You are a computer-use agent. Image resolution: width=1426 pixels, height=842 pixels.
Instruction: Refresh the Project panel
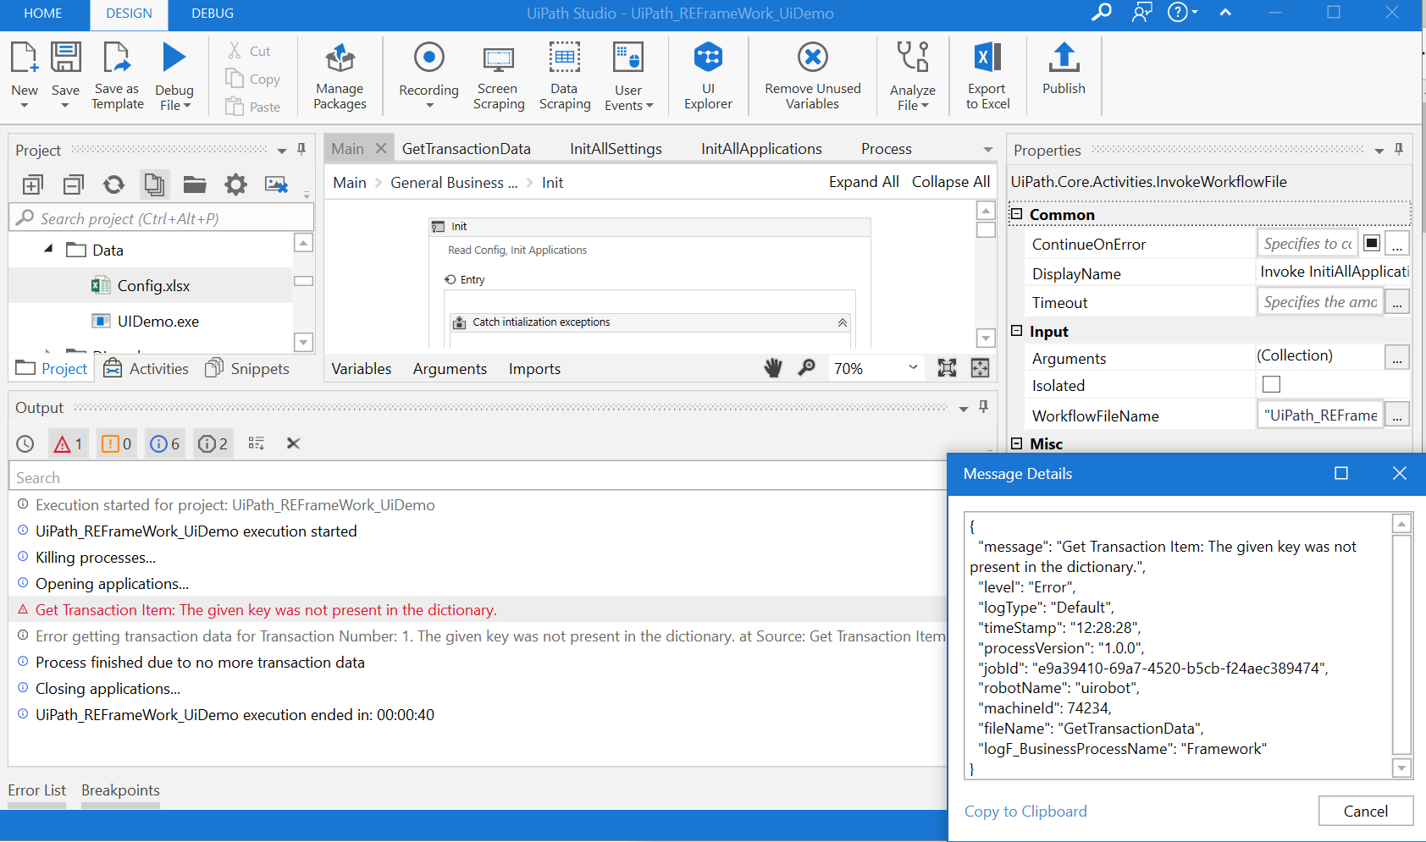pos(113,184)
